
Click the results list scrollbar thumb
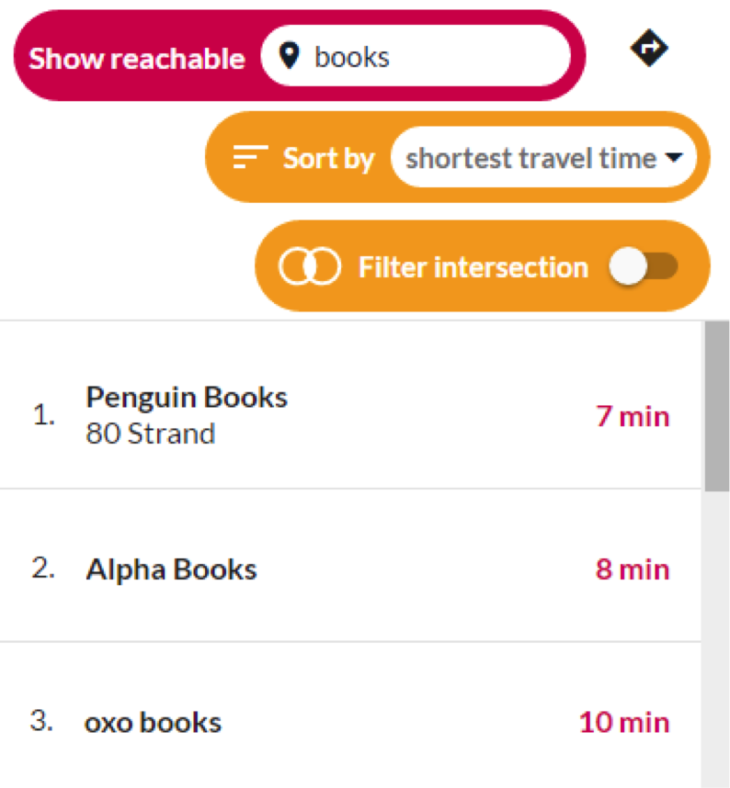(717, 406)
